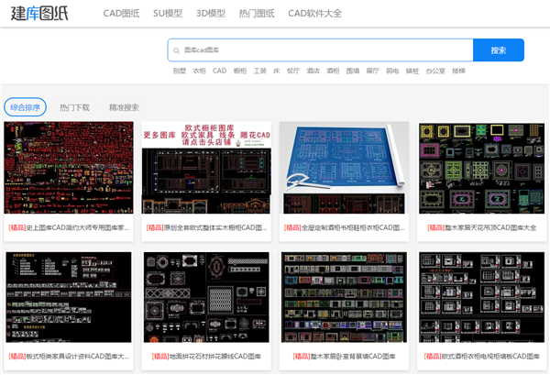550x375 pixels.
Task: Open the blue blueprint roll thumbnail
Action: (x=344, y=168)
